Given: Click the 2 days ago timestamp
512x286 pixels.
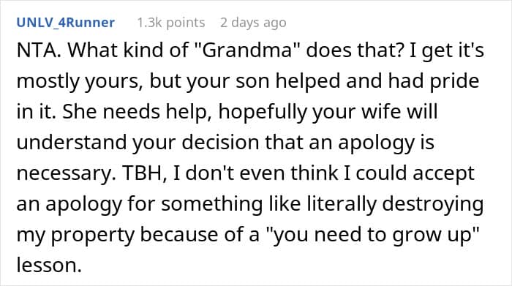Looking at the screenshot, I should (253, 23).
